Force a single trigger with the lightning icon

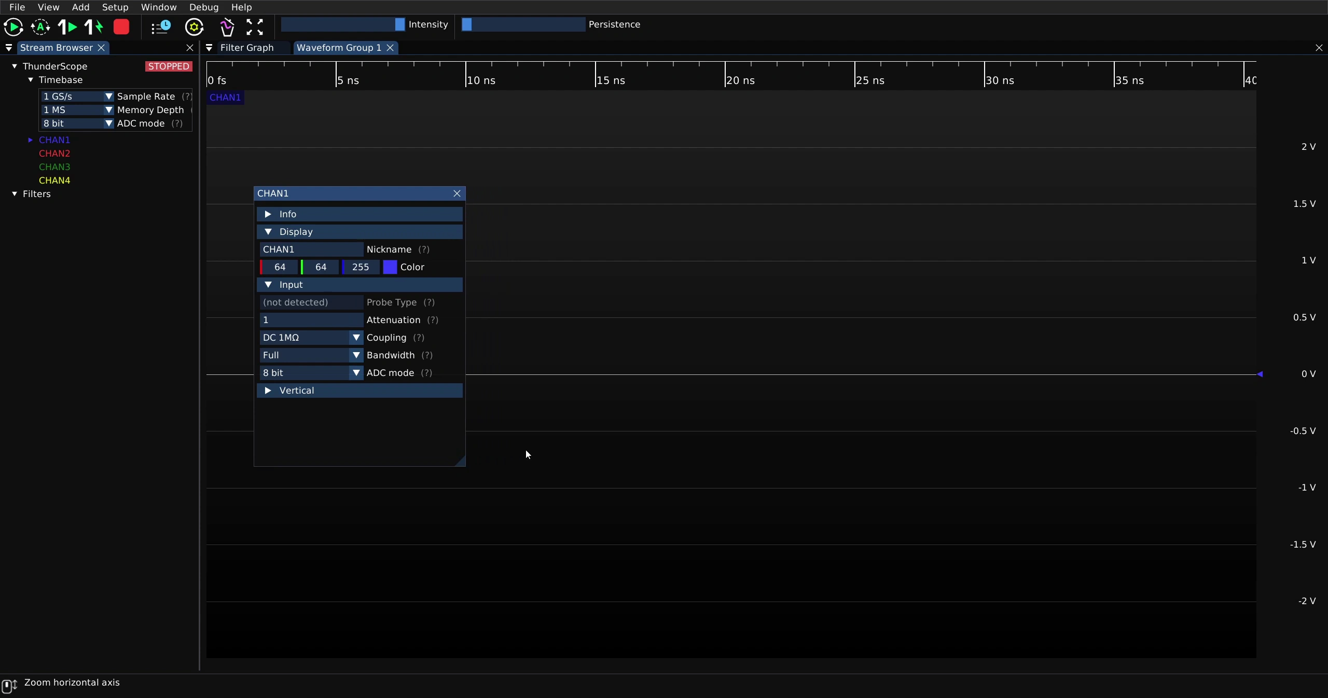click(94, 27)
